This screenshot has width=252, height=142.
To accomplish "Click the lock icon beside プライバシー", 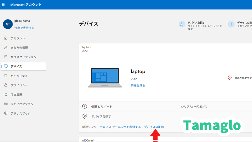I will tap(6, 85).
